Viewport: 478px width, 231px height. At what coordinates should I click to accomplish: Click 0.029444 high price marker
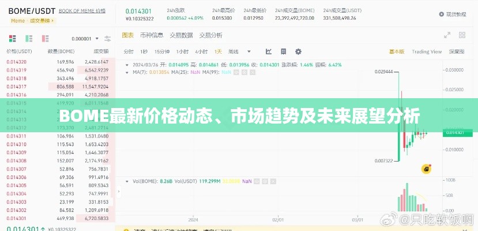[x=383, y=72]
